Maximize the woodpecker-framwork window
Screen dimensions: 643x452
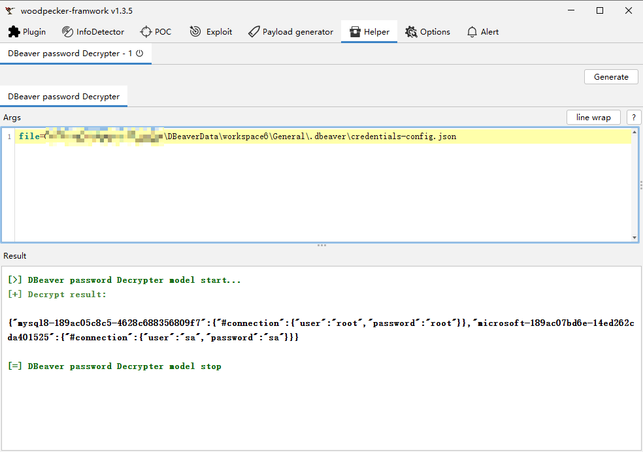599,10
